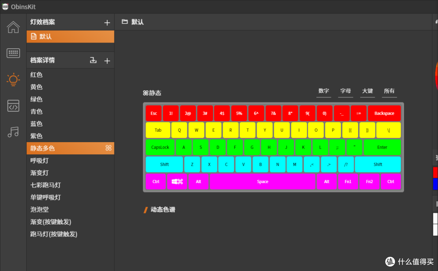The width and height of the screenshot is (438, 271).
Task: Select all keys with 所有 tab
Action: click(389, 91)
